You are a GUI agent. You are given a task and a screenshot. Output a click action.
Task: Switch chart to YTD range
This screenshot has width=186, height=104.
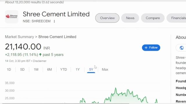tap(64, 69)
